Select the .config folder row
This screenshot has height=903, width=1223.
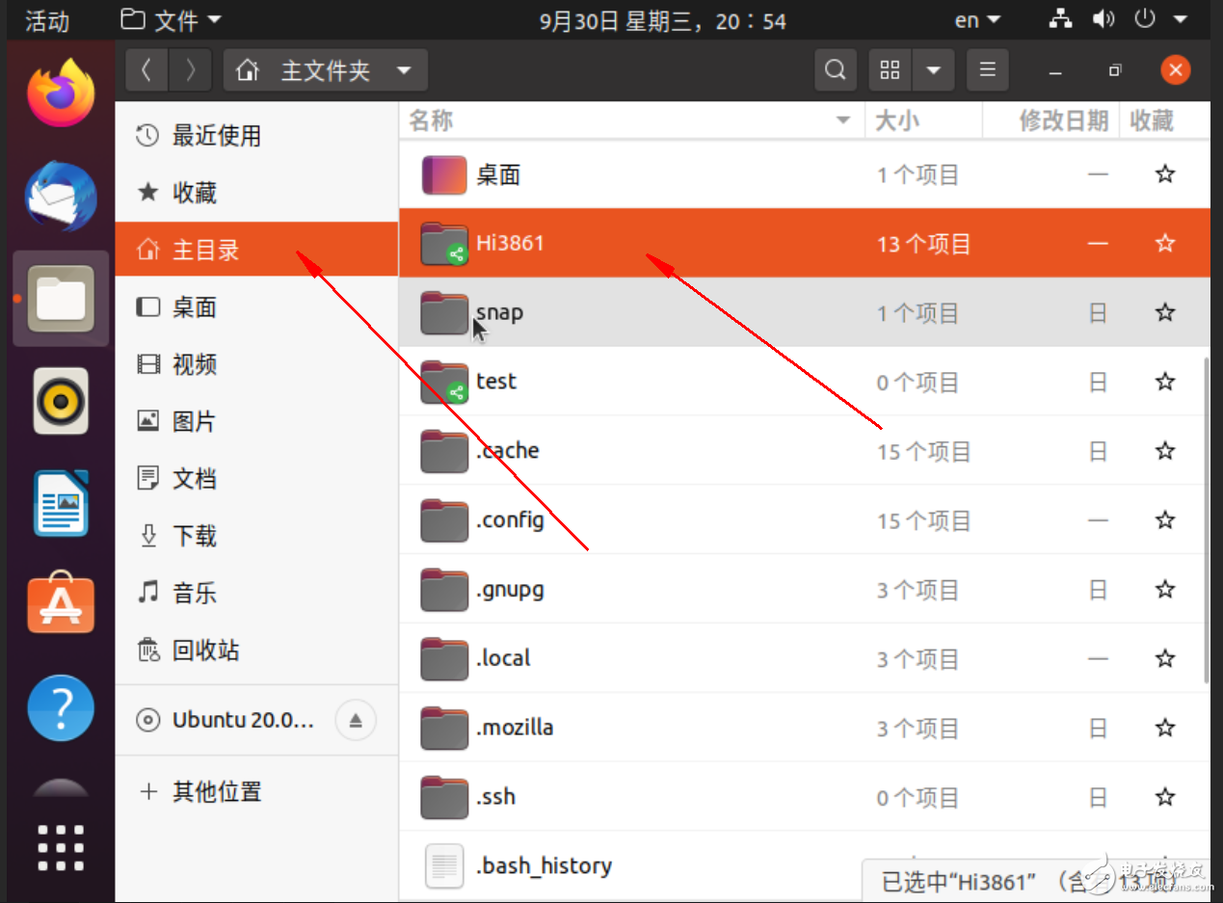pyautogui.click(x=511, y=520)
